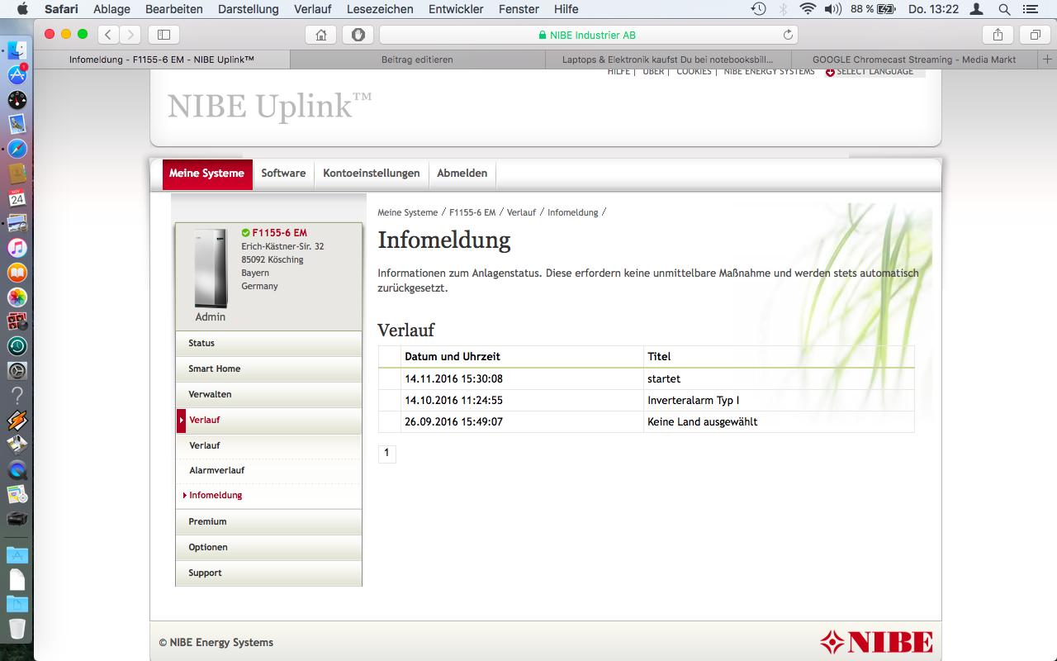Open the Lesezeichen menu

pyautogui.click(x=380, y=9)
